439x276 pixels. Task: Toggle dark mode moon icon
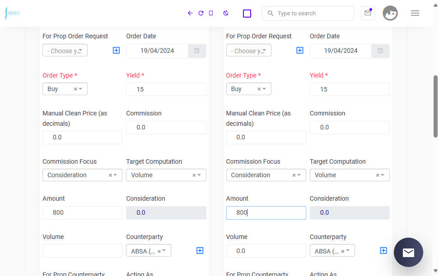[x=226, y=13]
